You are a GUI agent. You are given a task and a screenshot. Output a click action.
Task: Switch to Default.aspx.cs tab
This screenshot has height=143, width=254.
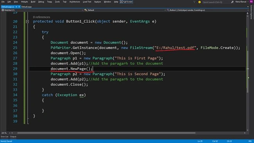tap(8, 7)
